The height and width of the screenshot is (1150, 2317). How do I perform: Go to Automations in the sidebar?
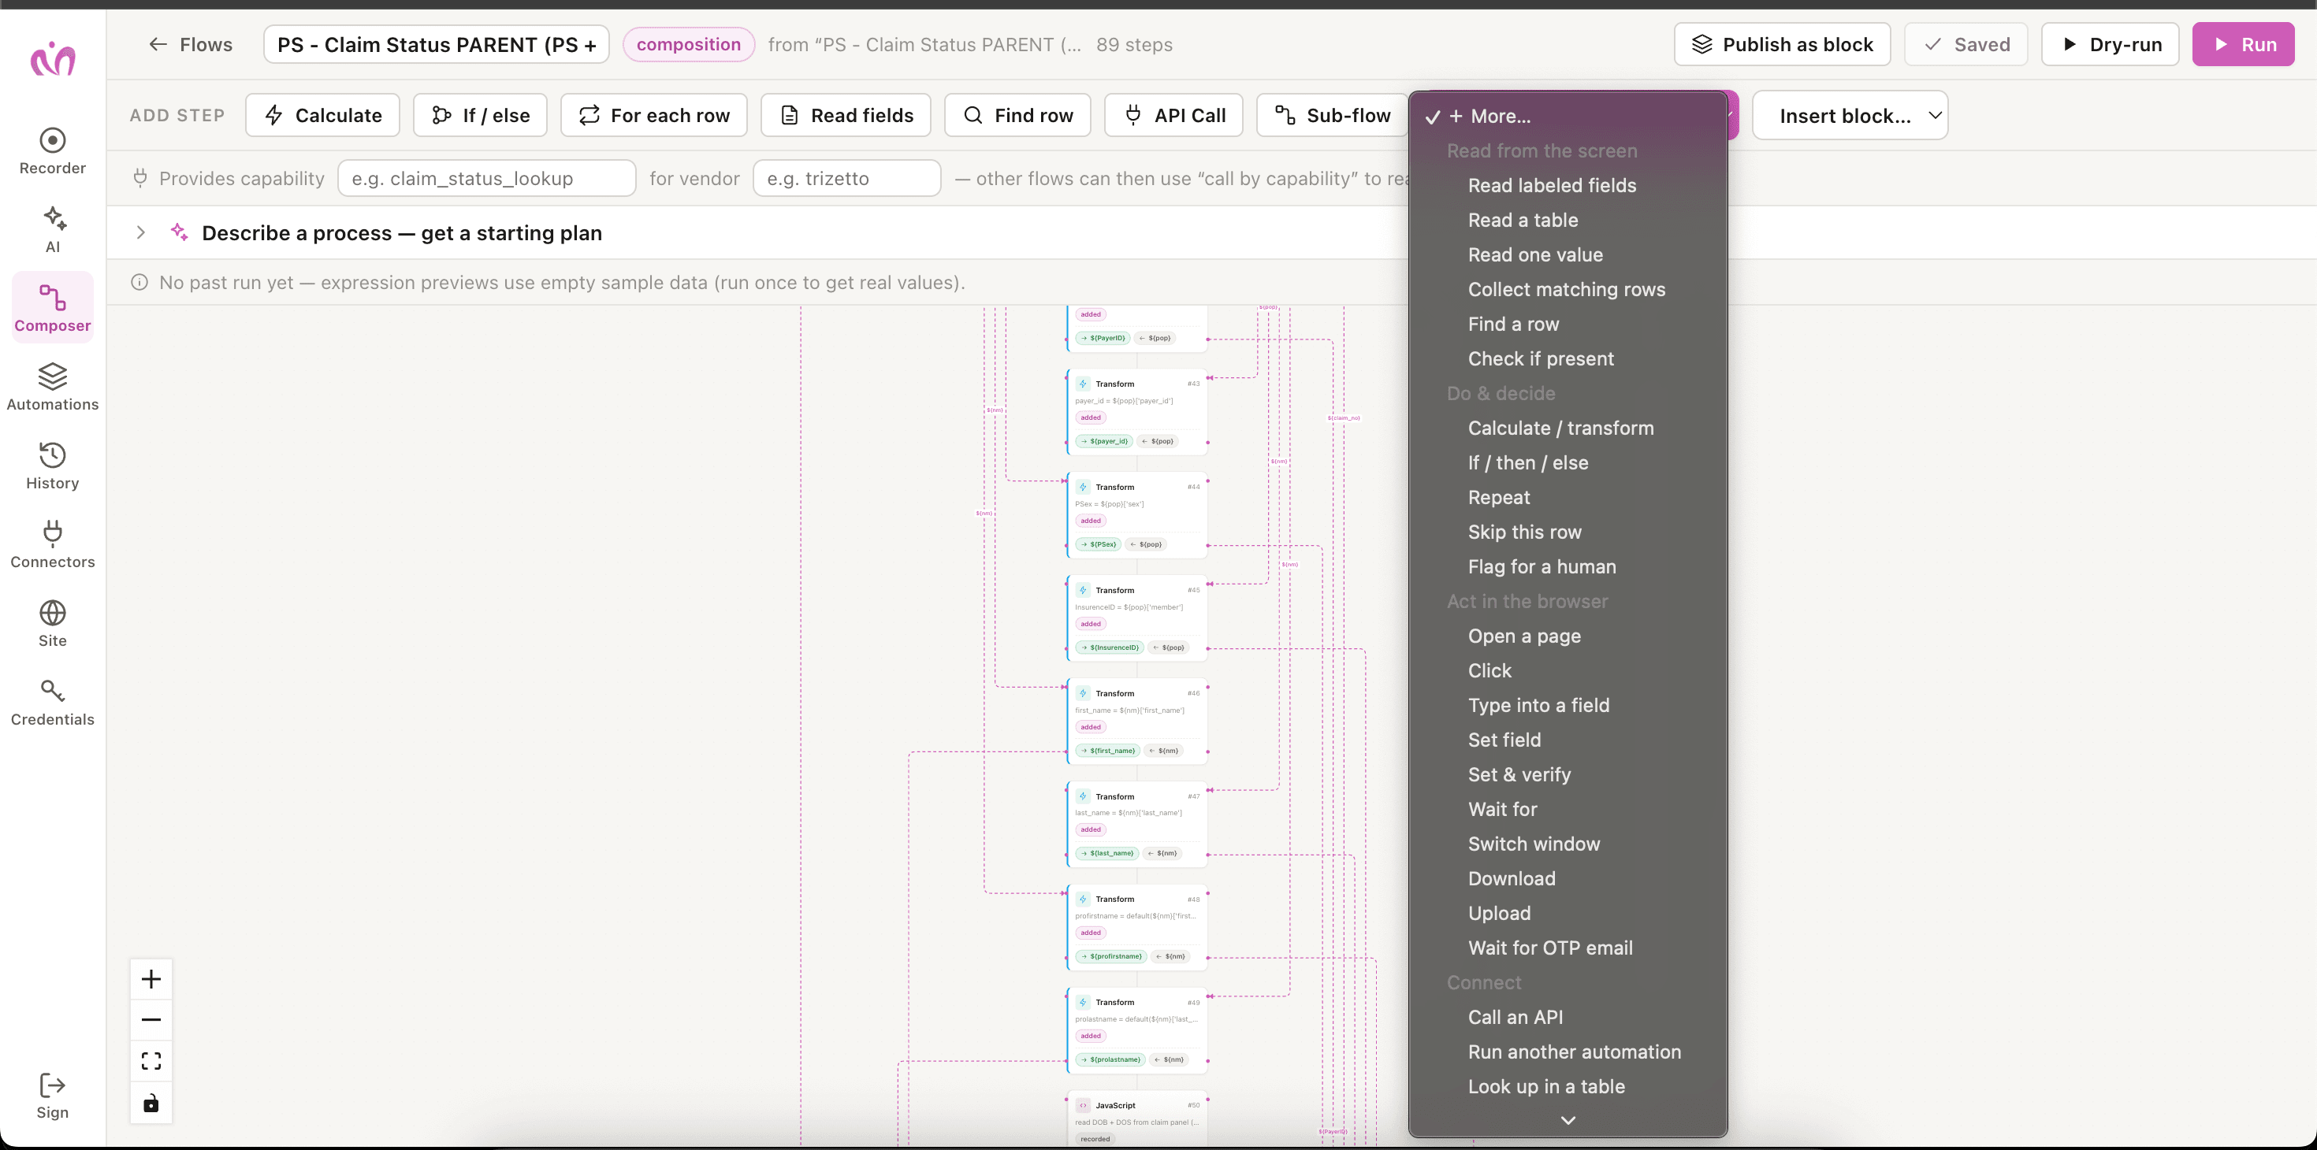tap(52, 388)
